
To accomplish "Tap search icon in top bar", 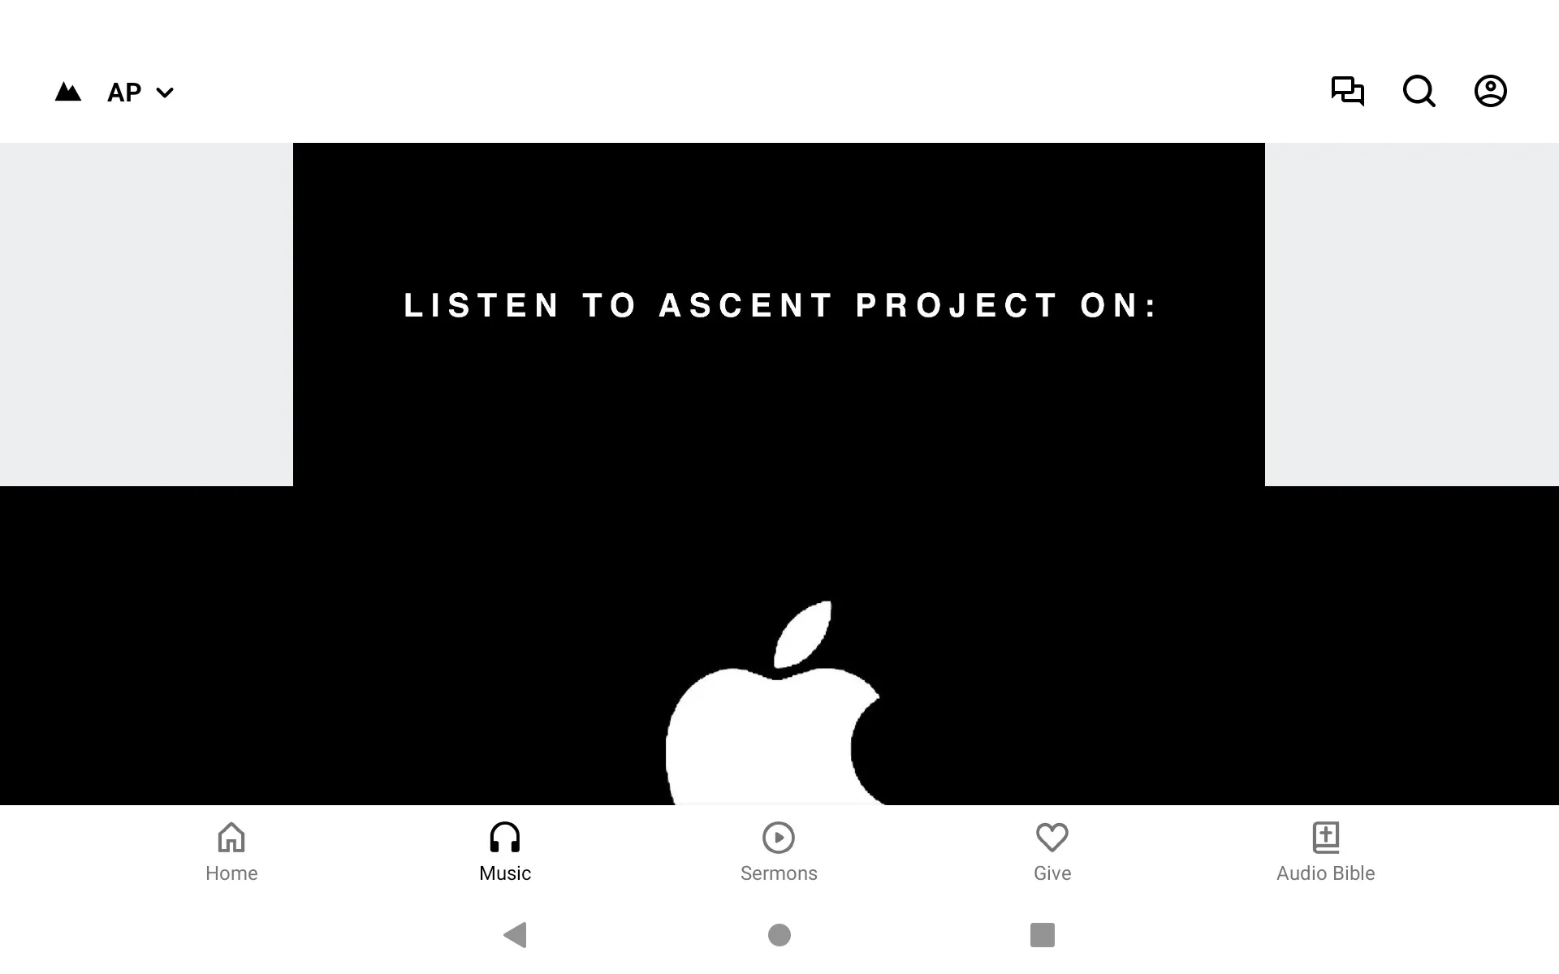I will [x=1419, y=91].
